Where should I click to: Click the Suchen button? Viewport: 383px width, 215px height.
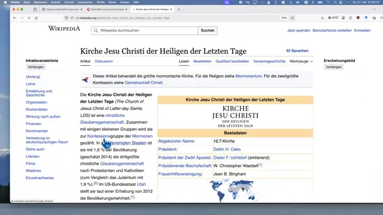coord(208,30)
